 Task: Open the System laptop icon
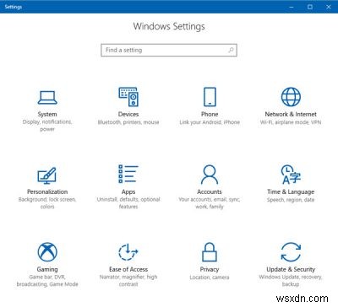coord(47,97)
